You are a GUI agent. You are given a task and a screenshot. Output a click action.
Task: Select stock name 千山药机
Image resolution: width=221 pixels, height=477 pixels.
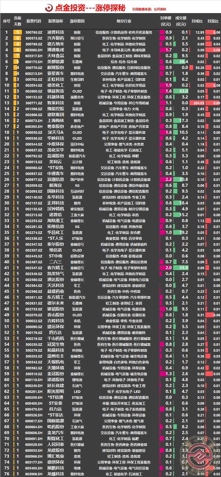click(56, 338)
